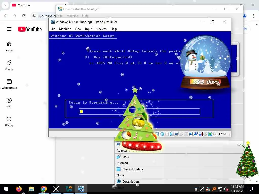
Task: Click the CPU virtualization 'V' status icon
Action: (200, 134)
